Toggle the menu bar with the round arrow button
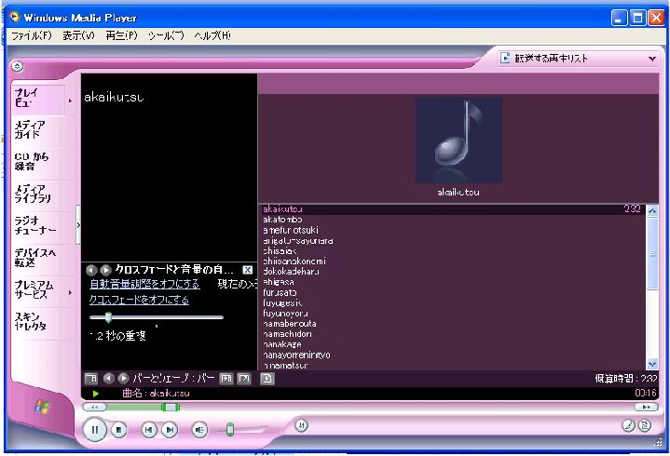The height and width of the screenshot is (456, 670). (x=17, y=67)
